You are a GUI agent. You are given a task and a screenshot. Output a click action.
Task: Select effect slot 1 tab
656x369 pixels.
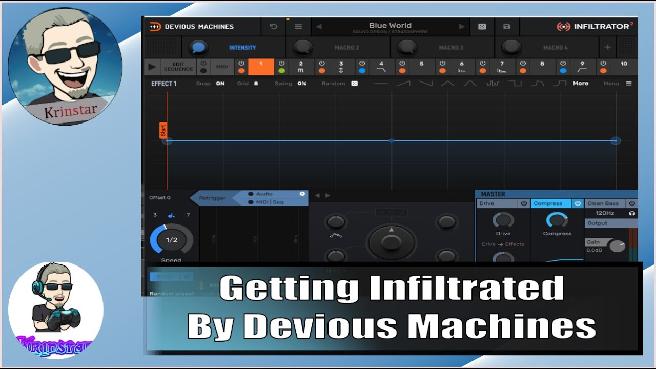pos(261,67)
